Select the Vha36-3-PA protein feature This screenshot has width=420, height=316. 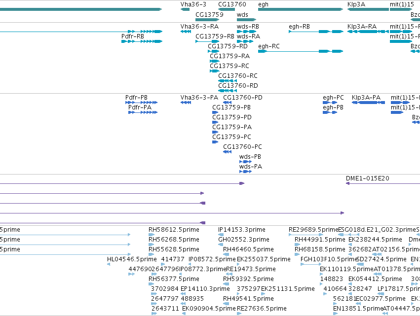point(186,103)
